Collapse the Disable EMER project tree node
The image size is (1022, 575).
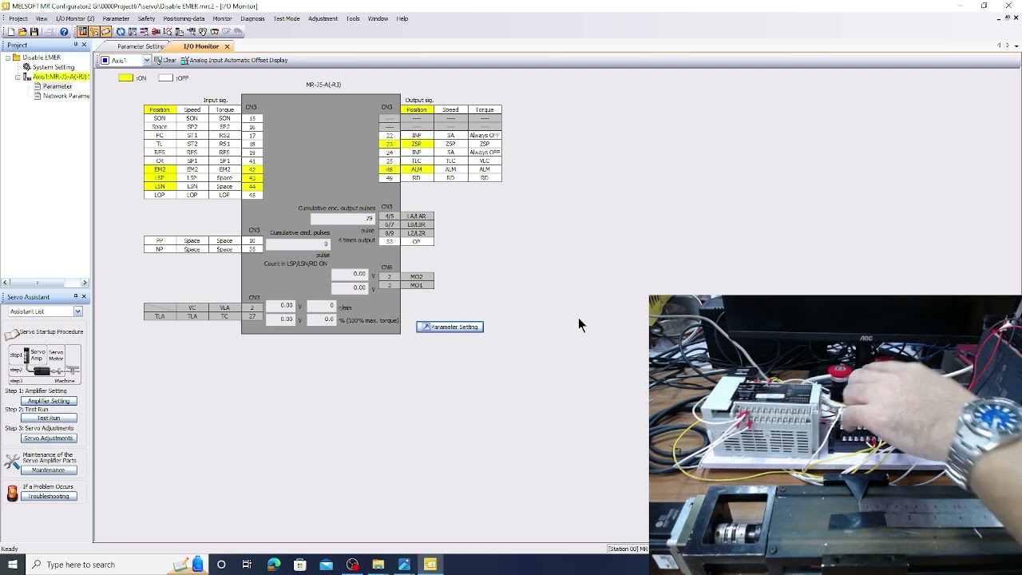pos(7,58)
